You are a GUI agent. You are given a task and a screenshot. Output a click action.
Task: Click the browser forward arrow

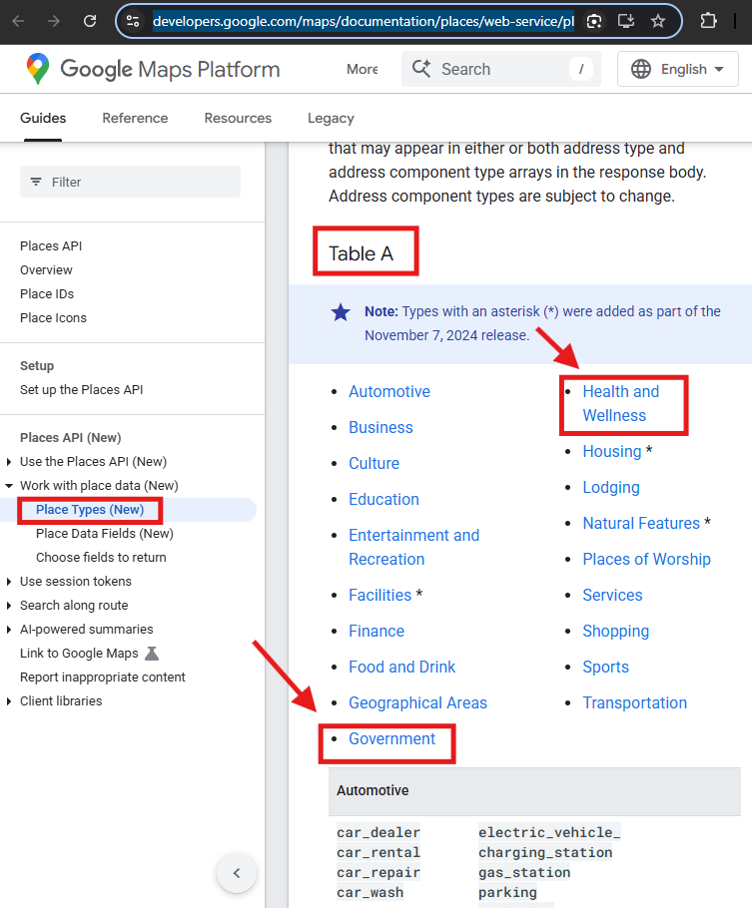pyautogui.click(x=54, y=21)
